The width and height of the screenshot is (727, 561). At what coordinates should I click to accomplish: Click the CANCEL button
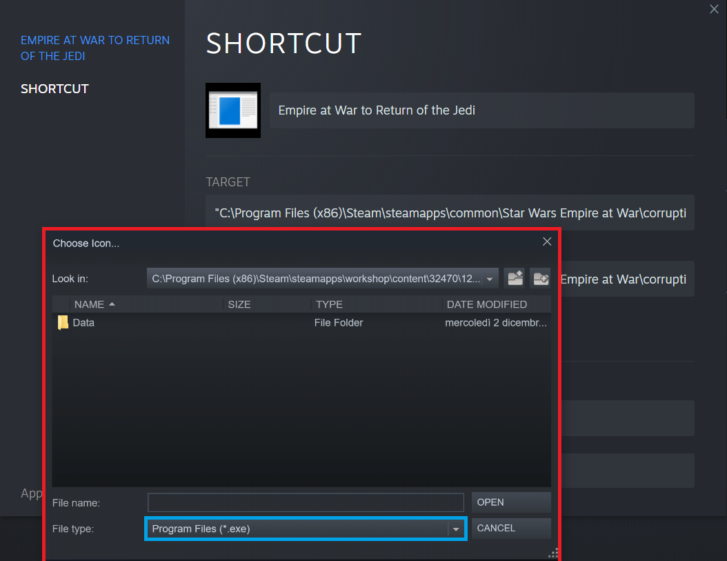pos(511,529)
